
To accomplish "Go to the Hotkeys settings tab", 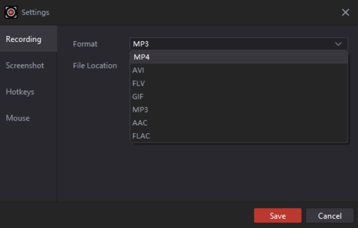I will (20, 92).
